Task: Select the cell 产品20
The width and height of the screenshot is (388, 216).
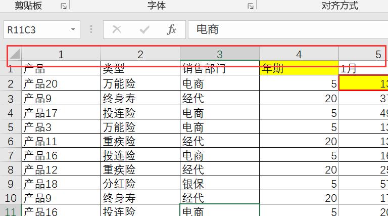Action: point(61,83)
